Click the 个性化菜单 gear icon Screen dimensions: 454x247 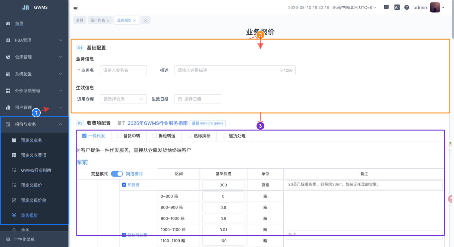[8, 239]
